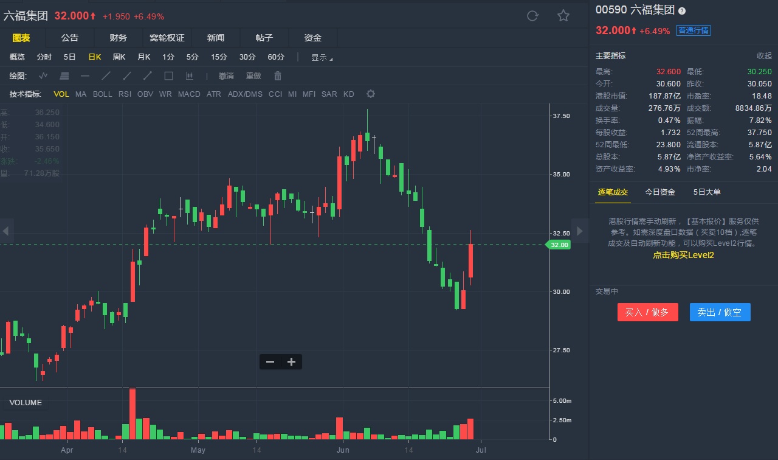Click the 点击购买Level2 link

[683, 255]
